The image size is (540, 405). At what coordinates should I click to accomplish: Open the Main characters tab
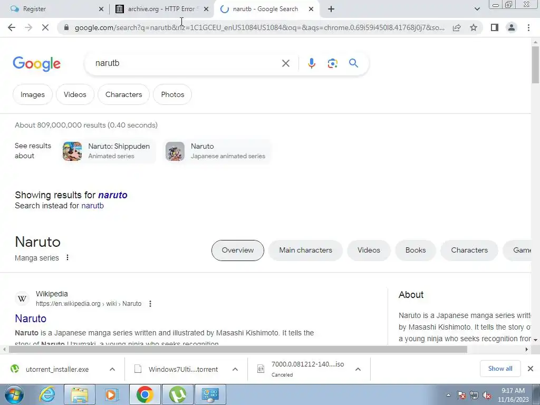tap(305, 250)
